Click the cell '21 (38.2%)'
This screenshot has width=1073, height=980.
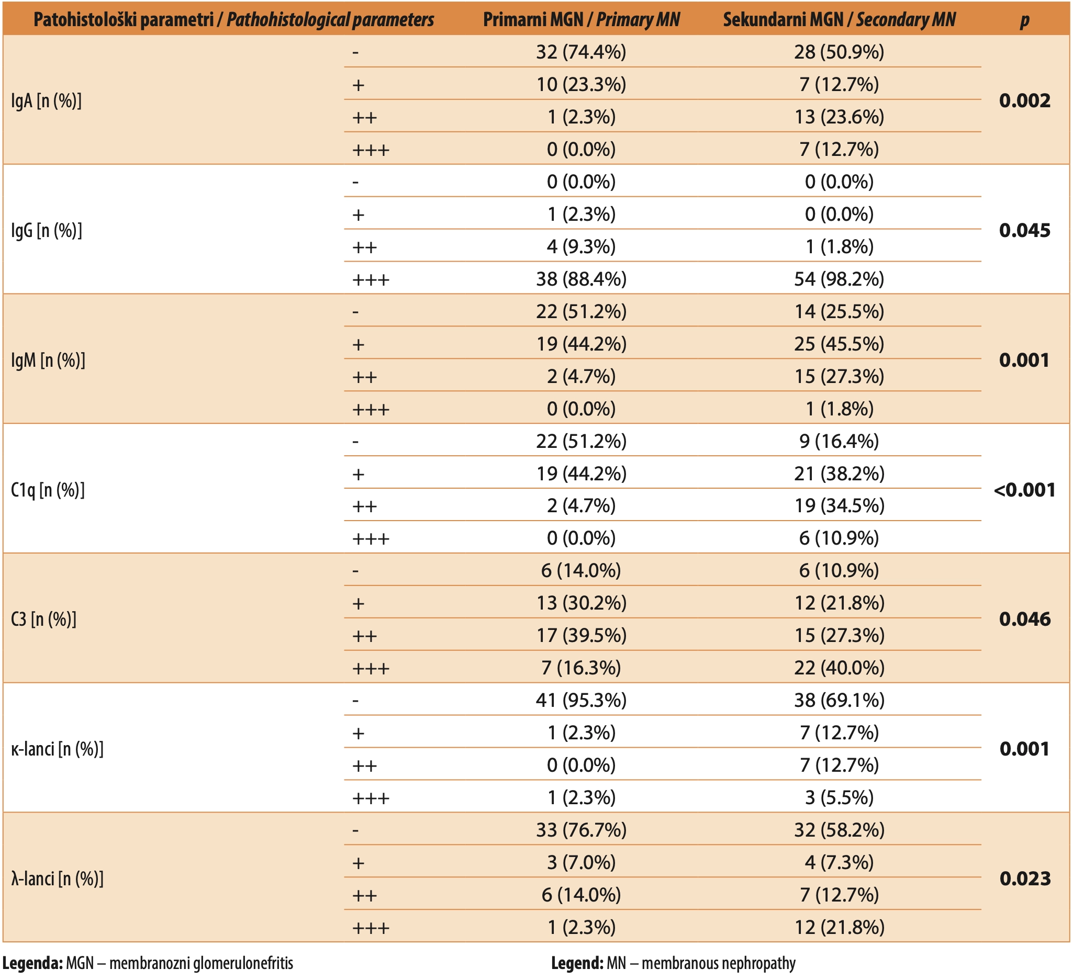click(x=840, y=474)
